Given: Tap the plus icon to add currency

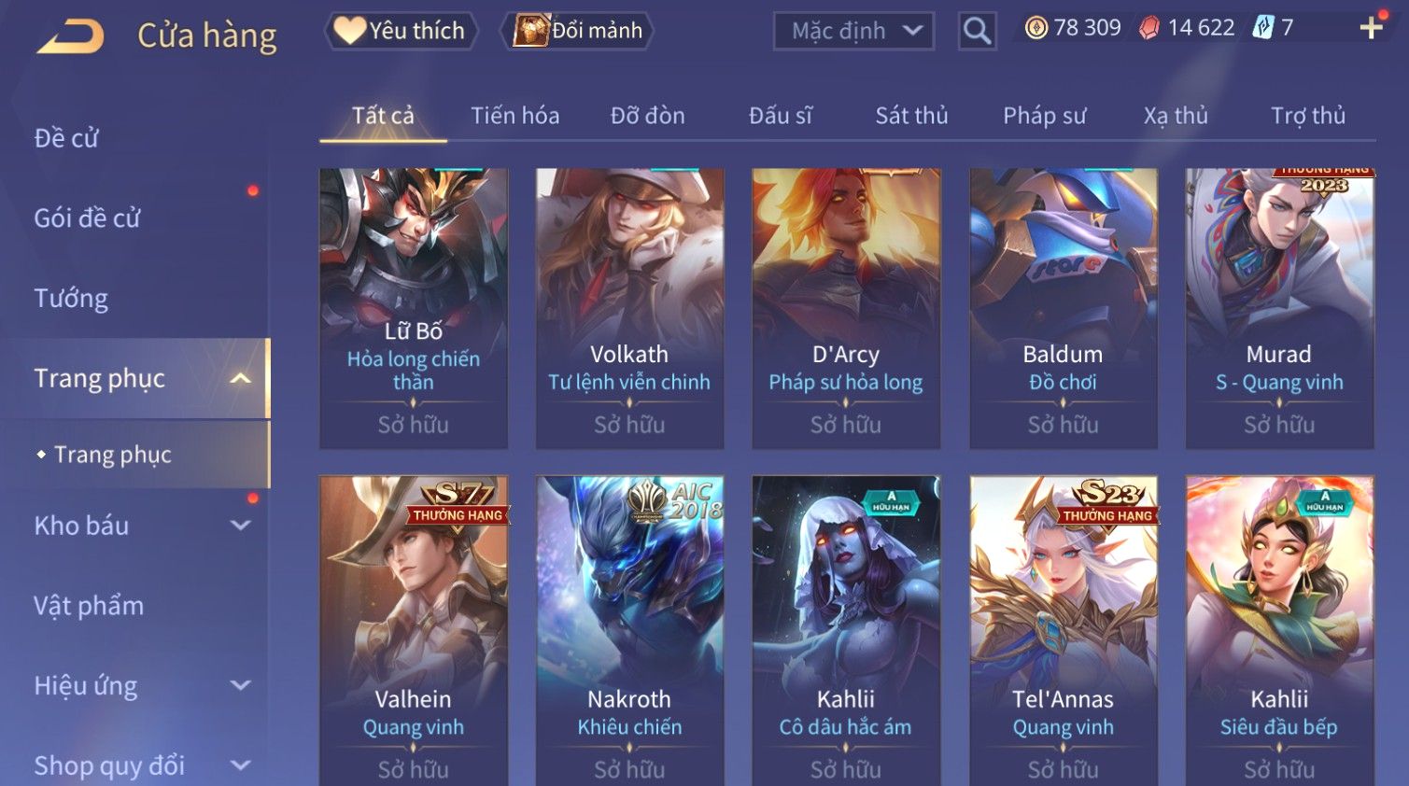Looking at the screenshot, I should (x=1371, y=28).
